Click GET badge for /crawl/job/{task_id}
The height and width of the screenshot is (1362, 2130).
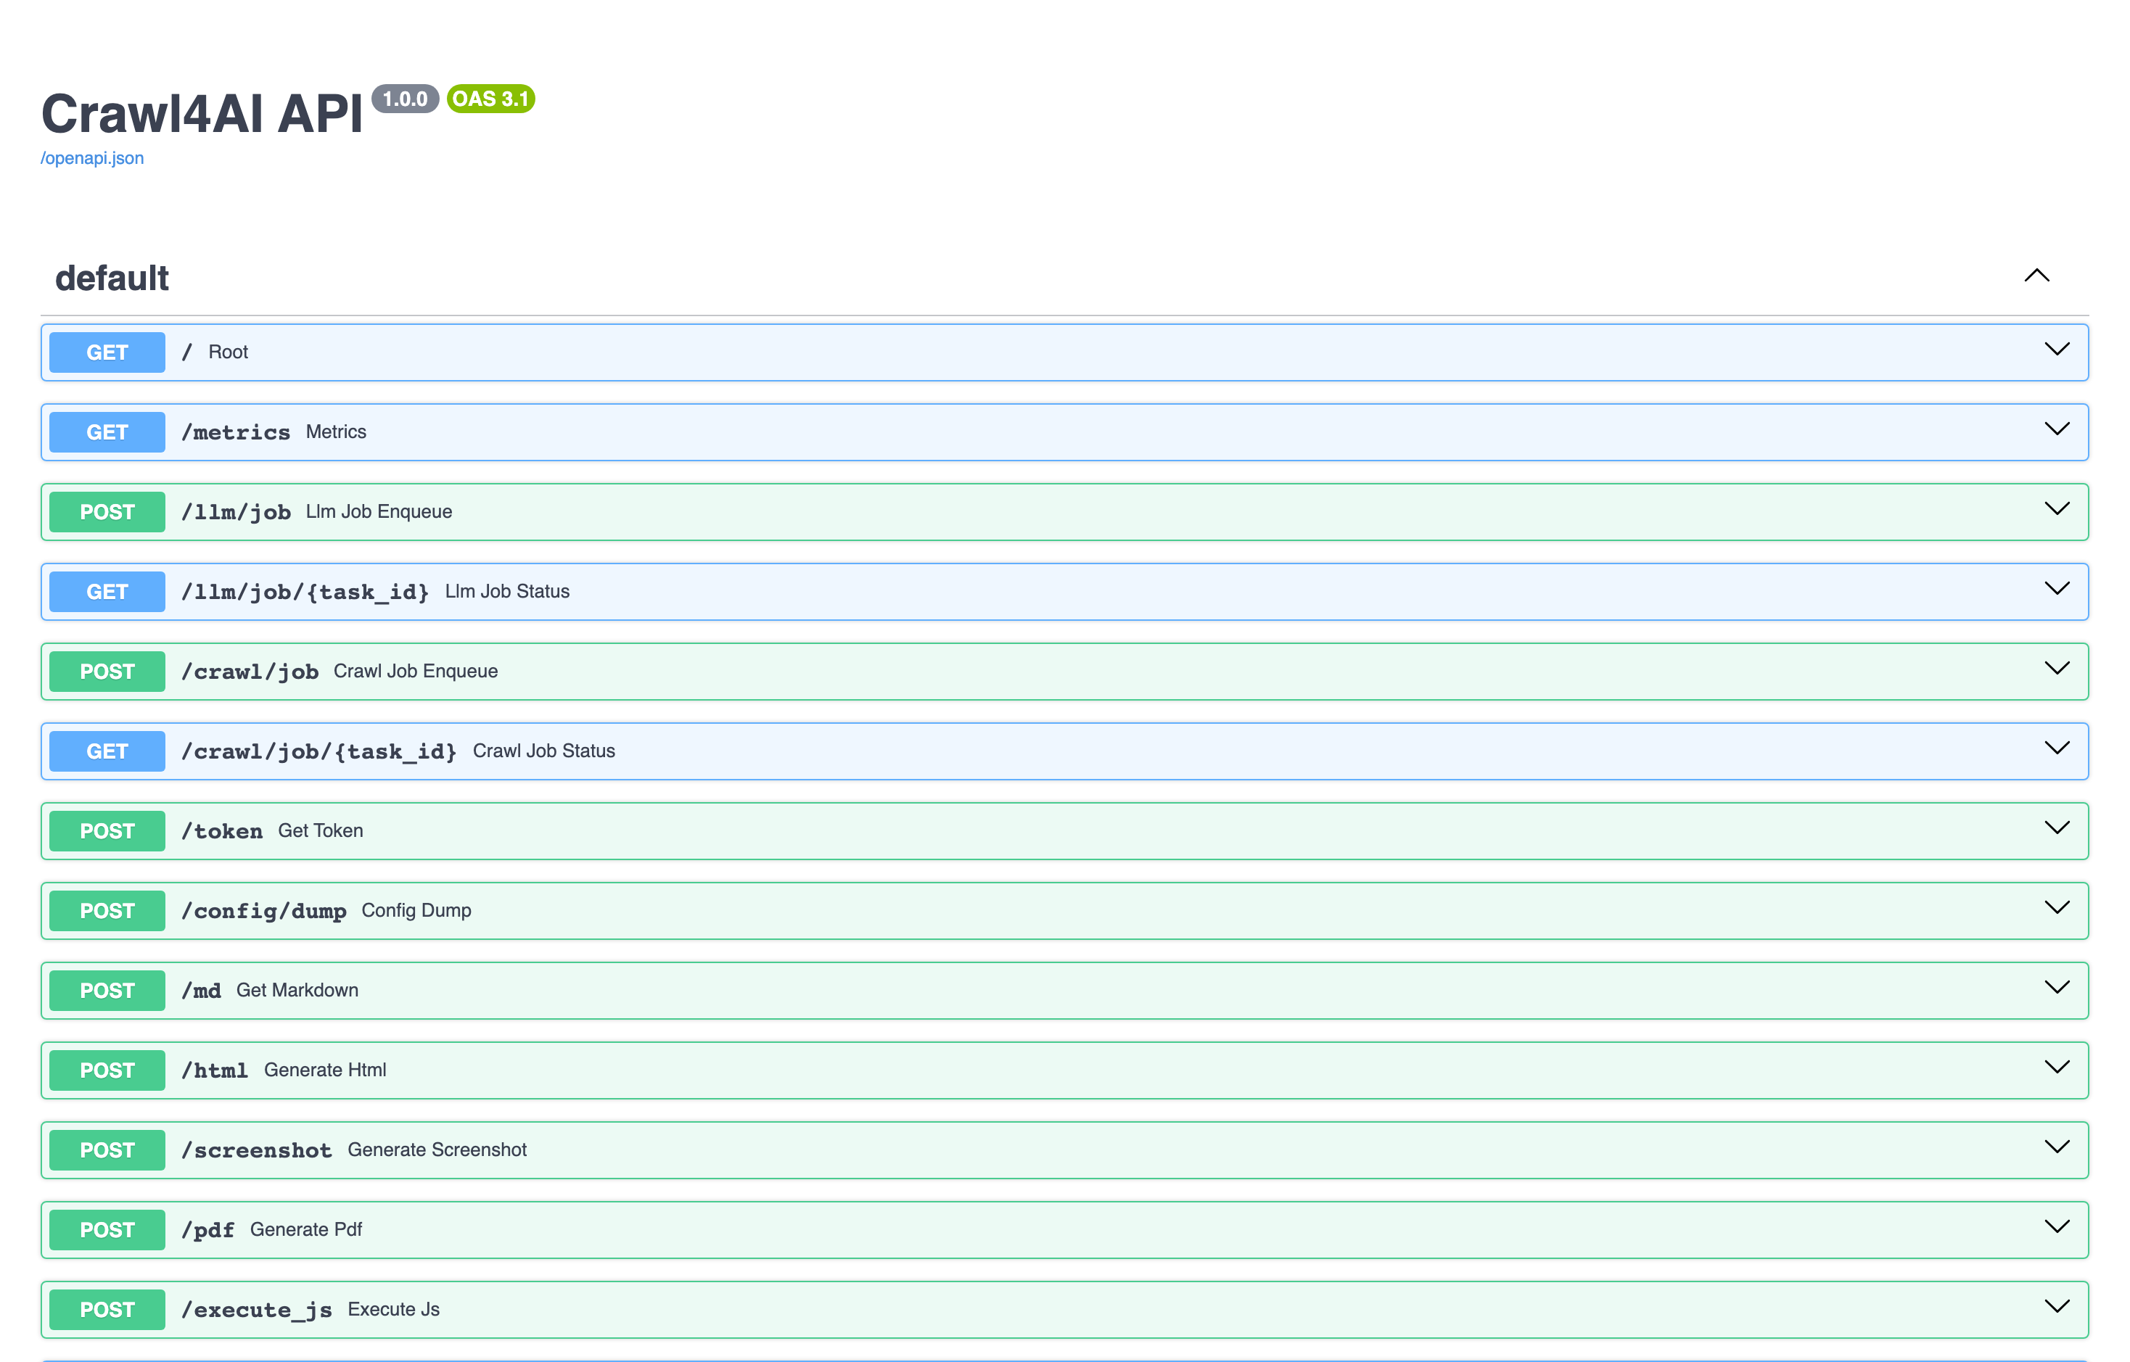click(107, 751)
